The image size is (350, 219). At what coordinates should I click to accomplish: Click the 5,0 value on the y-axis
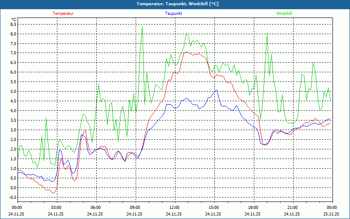tap(13, 92)
